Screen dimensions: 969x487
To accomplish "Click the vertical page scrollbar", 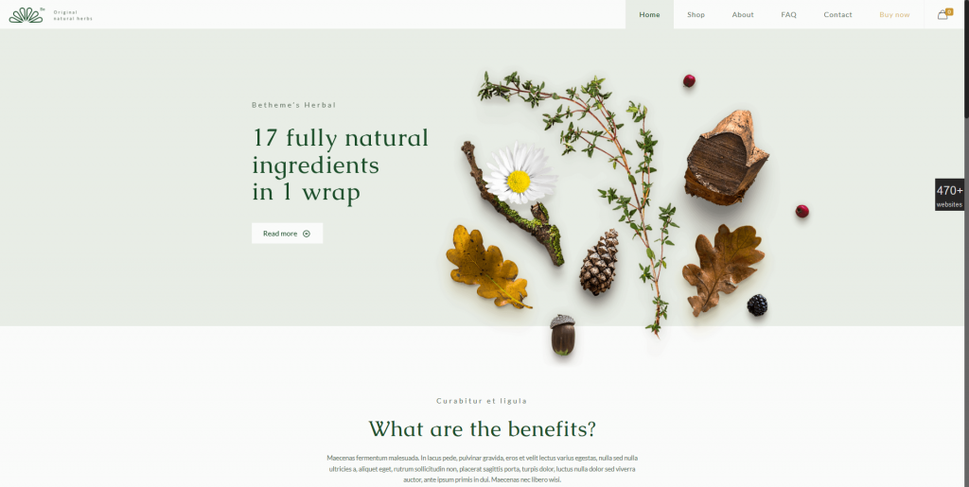I will [x=966, y=243].
